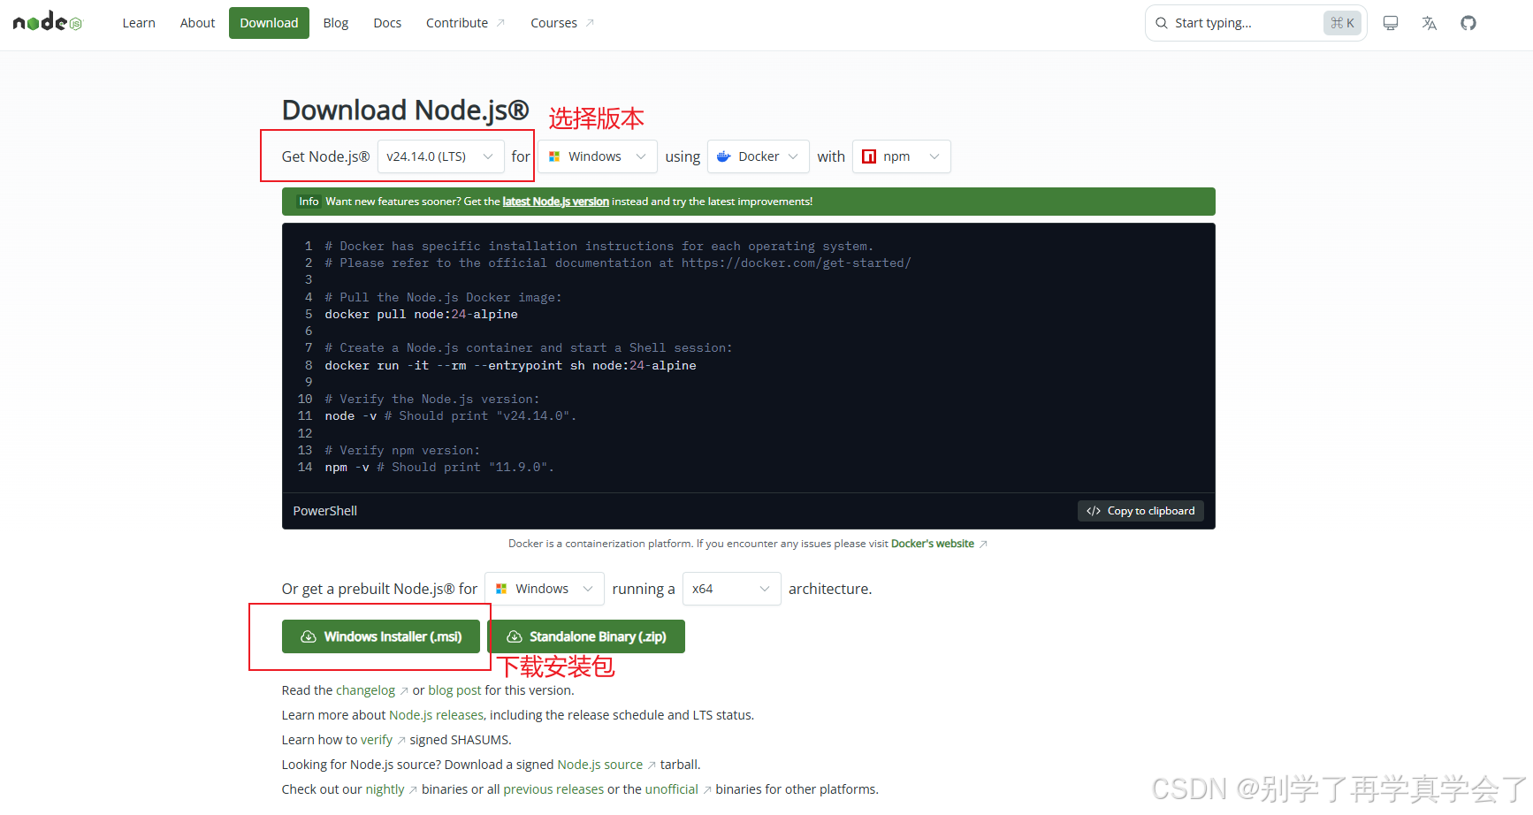Select the Download nav tab

pos(269,23)
